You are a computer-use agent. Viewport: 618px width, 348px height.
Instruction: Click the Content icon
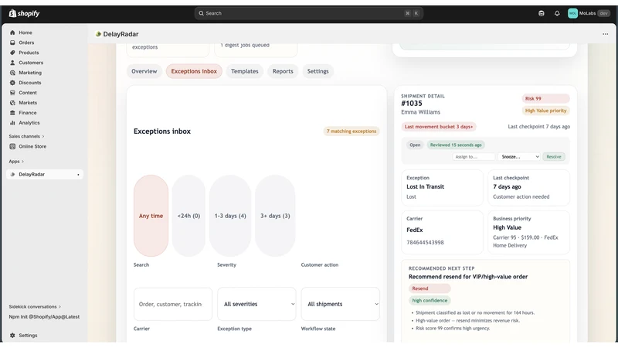(12, 93)
